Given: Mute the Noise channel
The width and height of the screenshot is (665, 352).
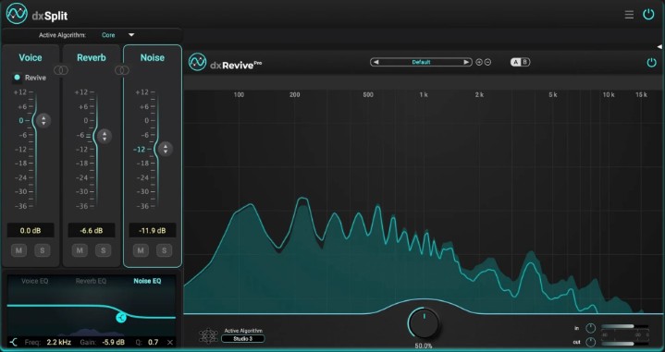Looking at the screenshot, I should pyautogui.click(x=141, y=250).
